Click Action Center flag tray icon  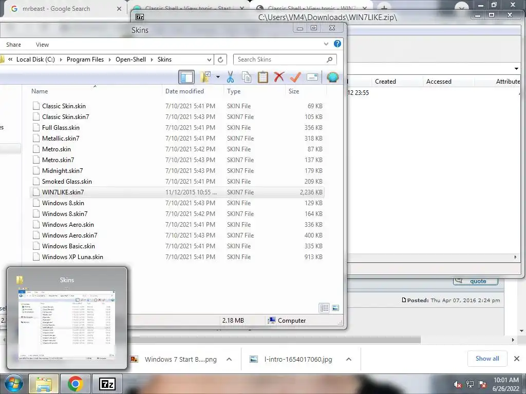coord(482,384)
